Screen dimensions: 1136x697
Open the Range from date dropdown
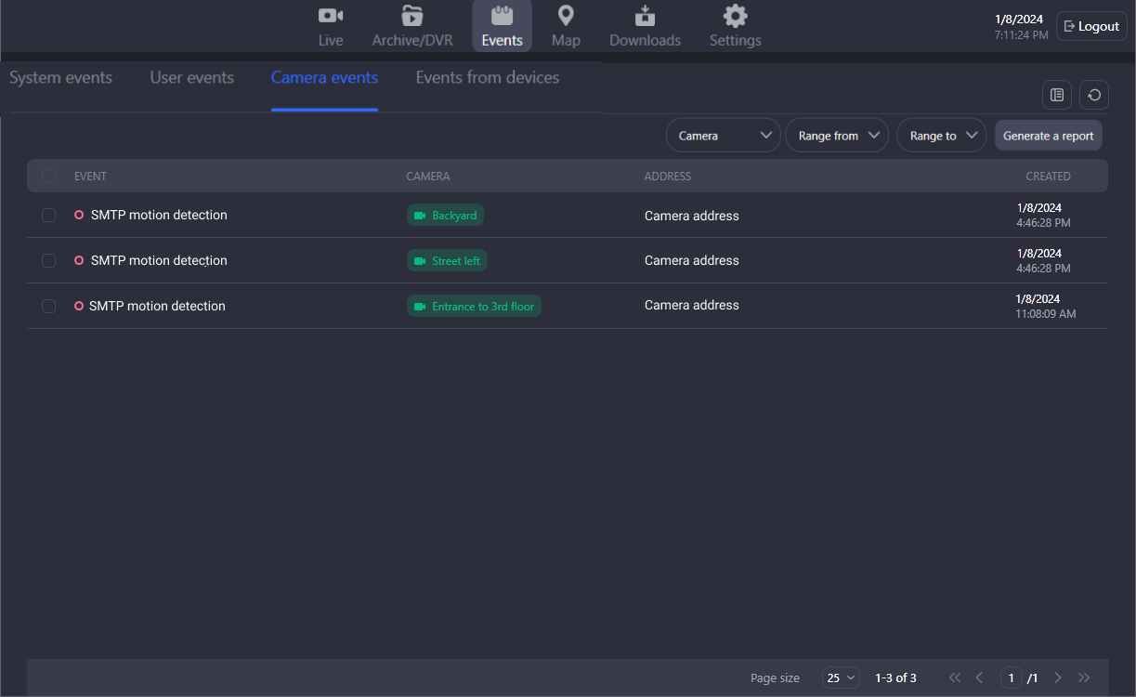point(837,136)
